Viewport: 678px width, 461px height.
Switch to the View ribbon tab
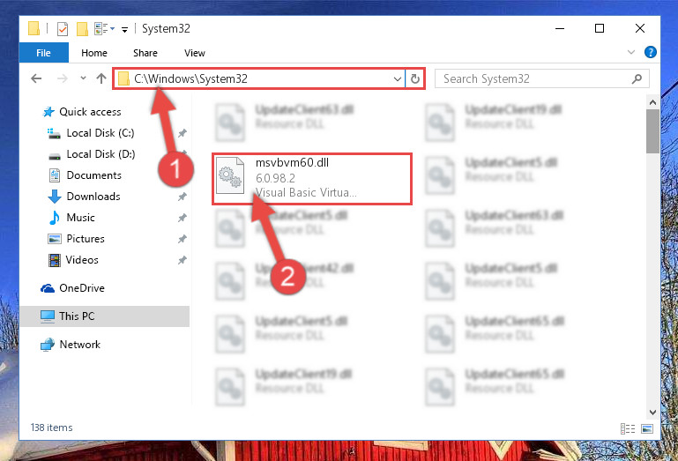(x=195, y=53)
